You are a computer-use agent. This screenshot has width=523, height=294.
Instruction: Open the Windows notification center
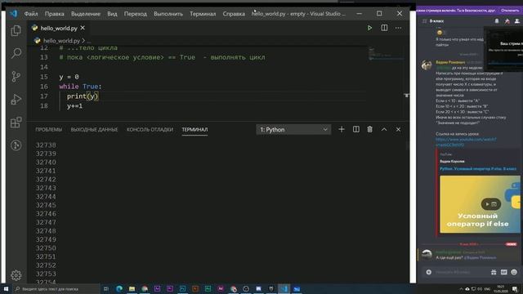516,288
